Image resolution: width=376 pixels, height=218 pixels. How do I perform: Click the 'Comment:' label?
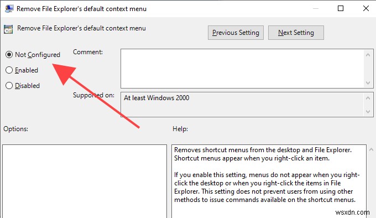click(88, 52)
